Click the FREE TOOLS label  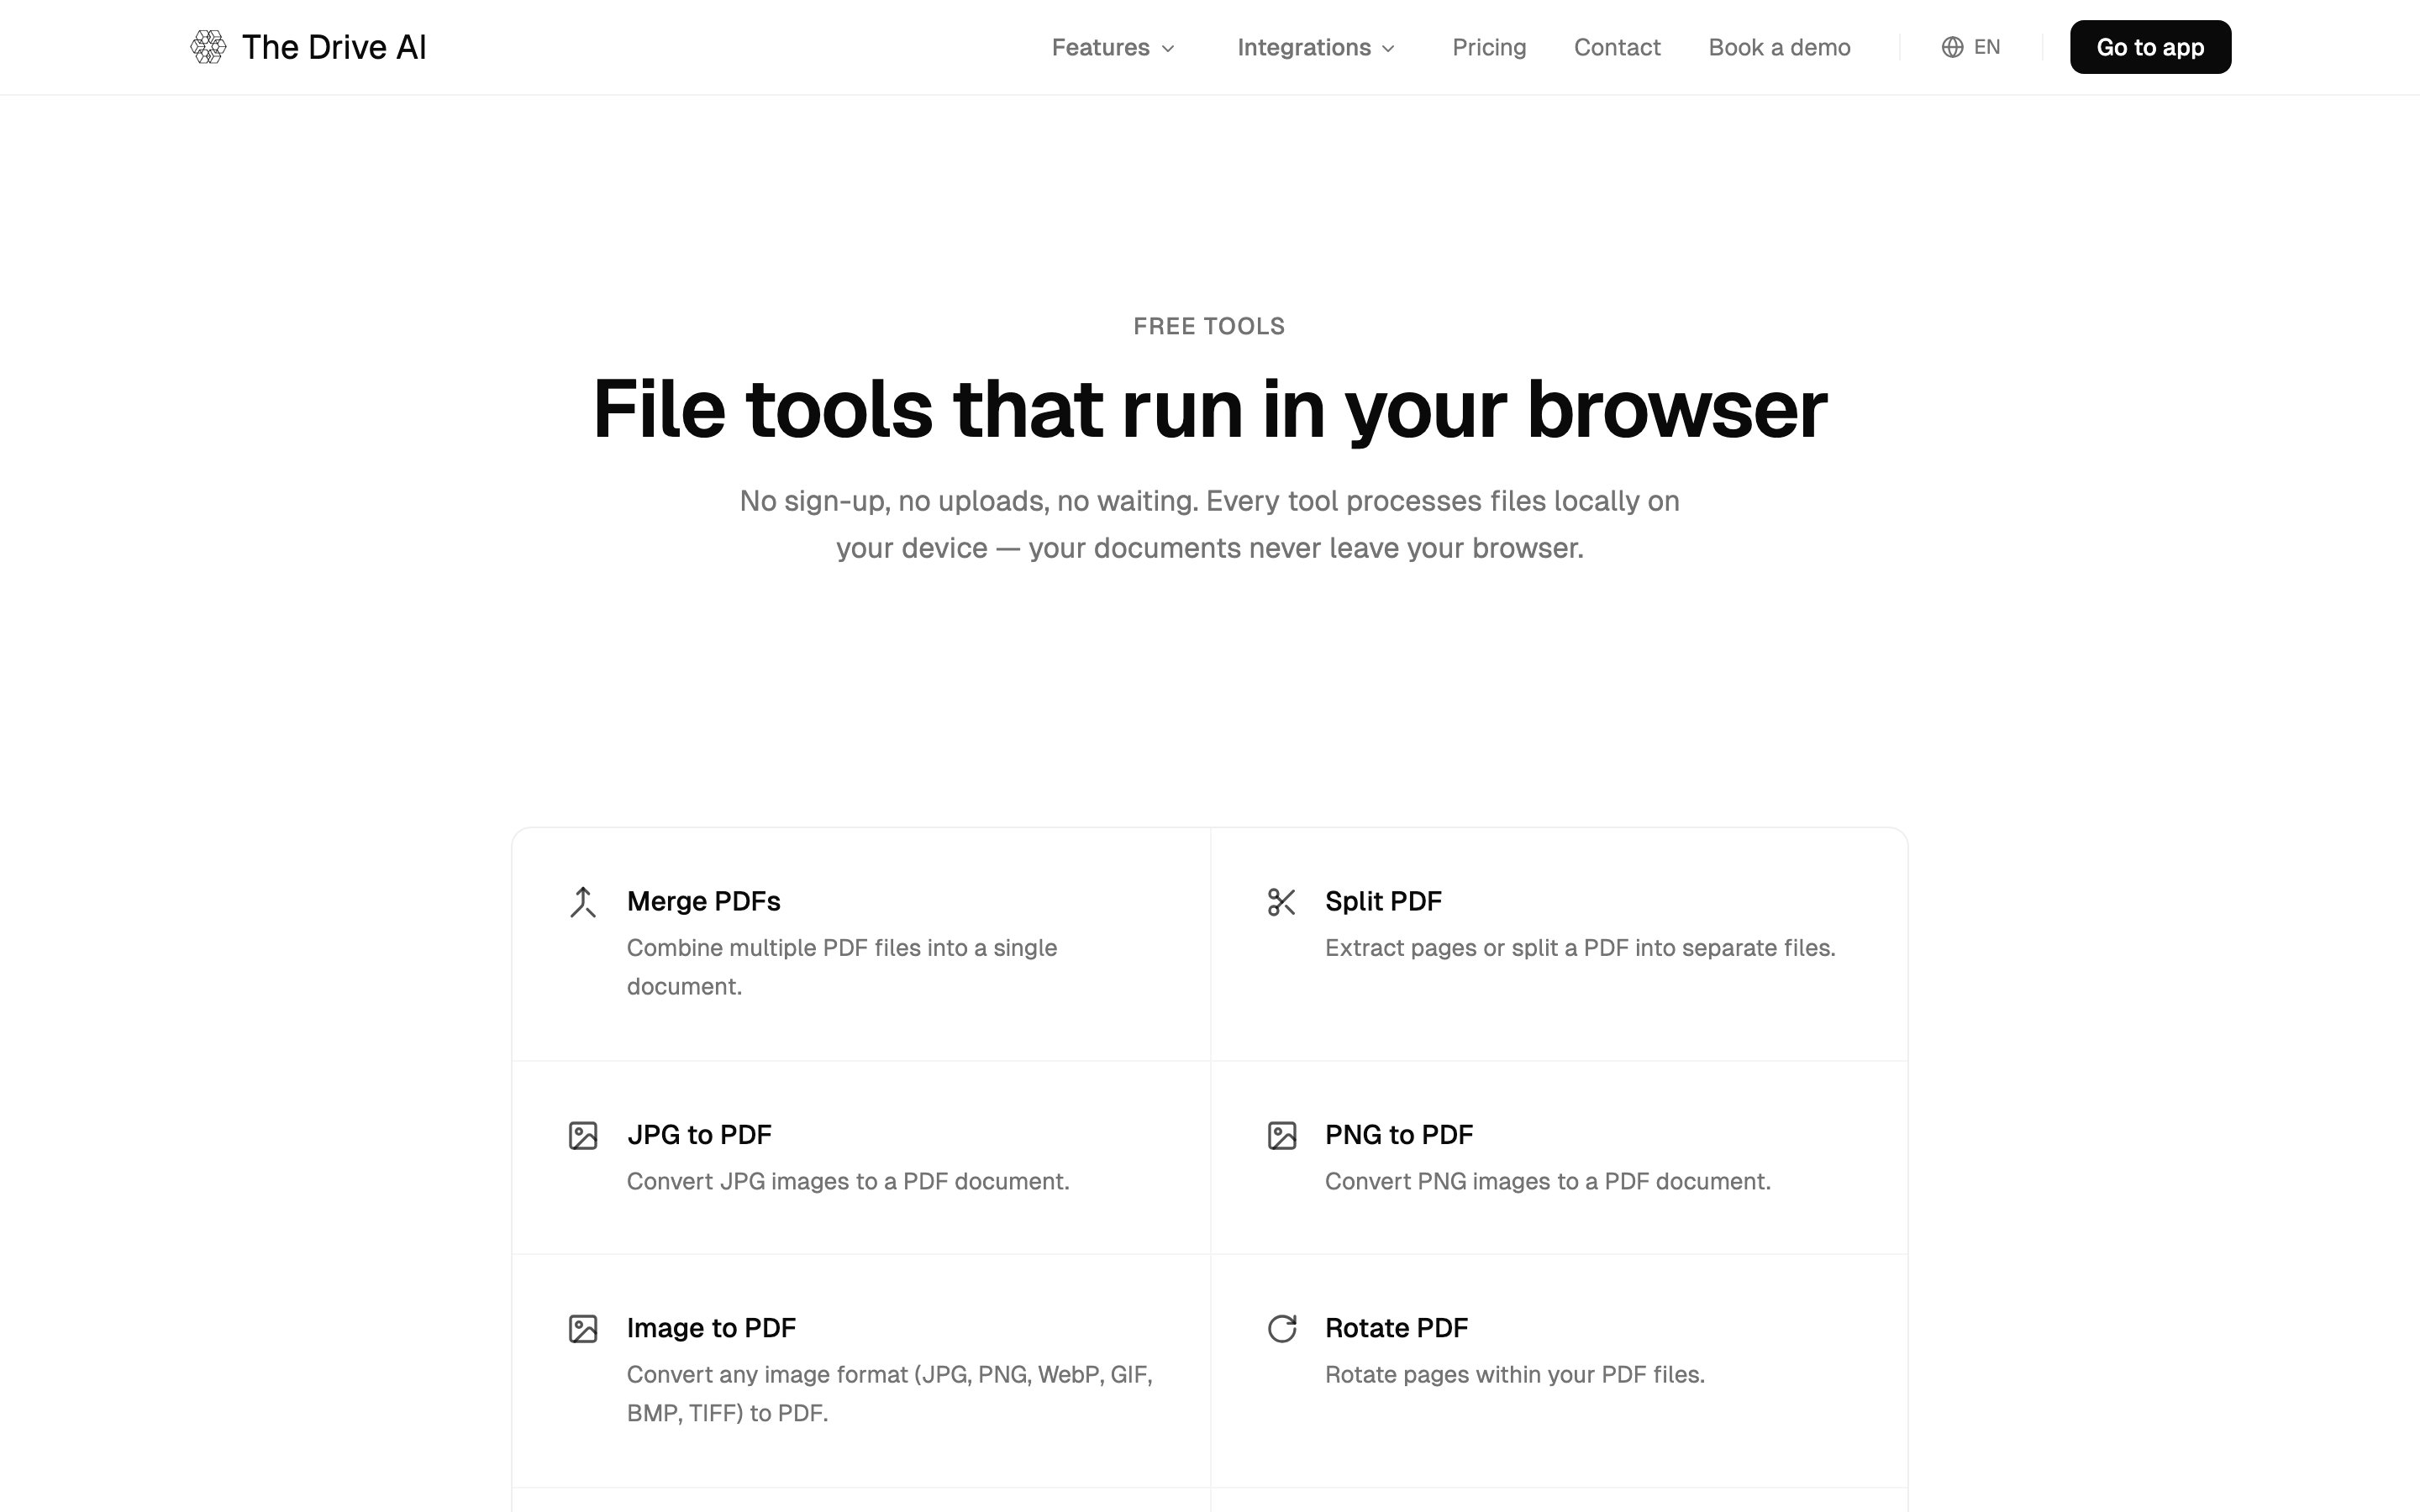1209,326
